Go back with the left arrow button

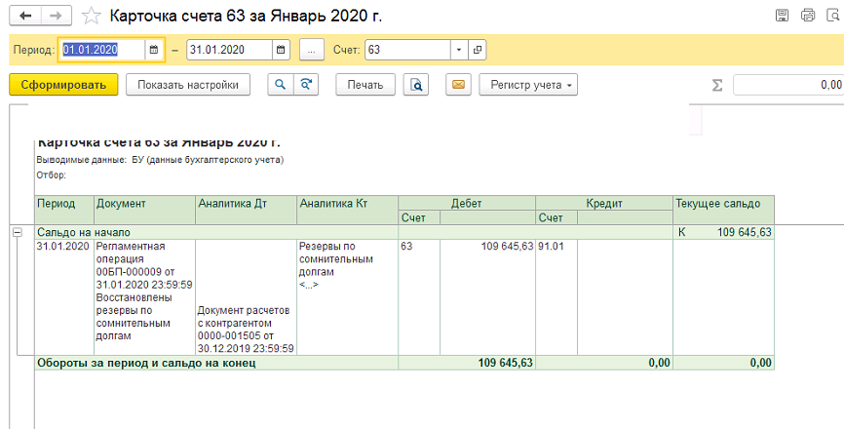click(25, 16)
